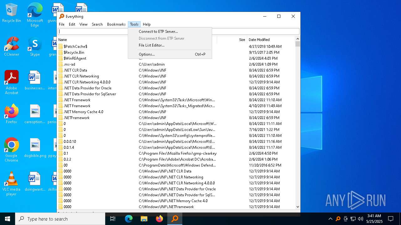Click the Everything search input field
Viewport: 401px width, 225px height.
click(x=179, y=31)
